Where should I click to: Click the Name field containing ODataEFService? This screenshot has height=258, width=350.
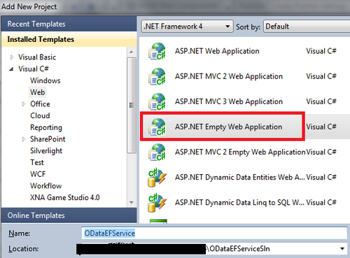(214, 233)
